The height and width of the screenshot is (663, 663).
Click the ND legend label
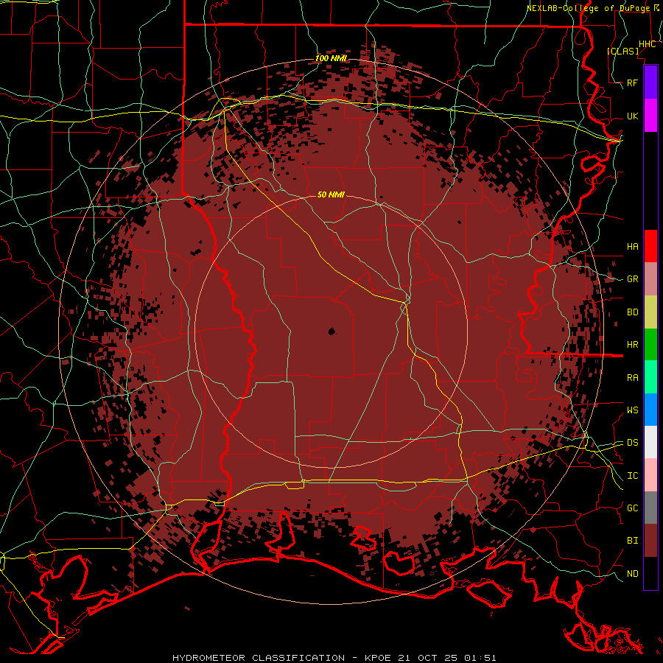632,574
